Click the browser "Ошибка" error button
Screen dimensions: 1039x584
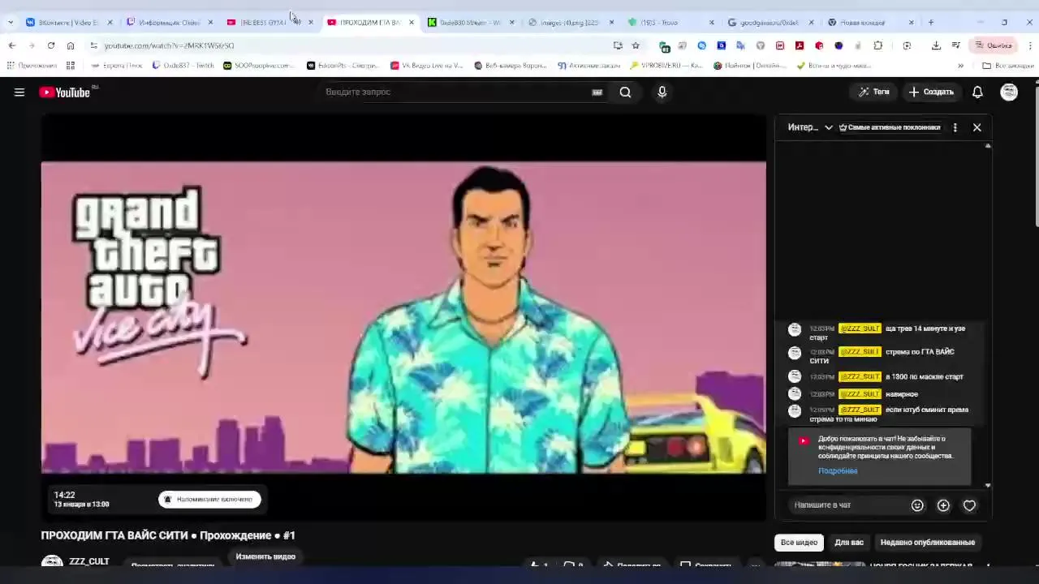click(994, 45)
